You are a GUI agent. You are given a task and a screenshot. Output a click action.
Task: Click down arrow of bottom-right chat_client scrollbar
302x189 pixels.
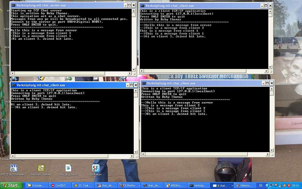click(271, 150)
